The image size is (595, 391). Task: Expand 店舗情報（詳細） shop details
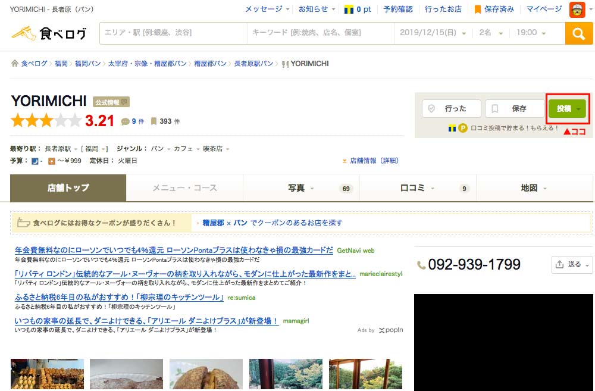tap(371, 161)
